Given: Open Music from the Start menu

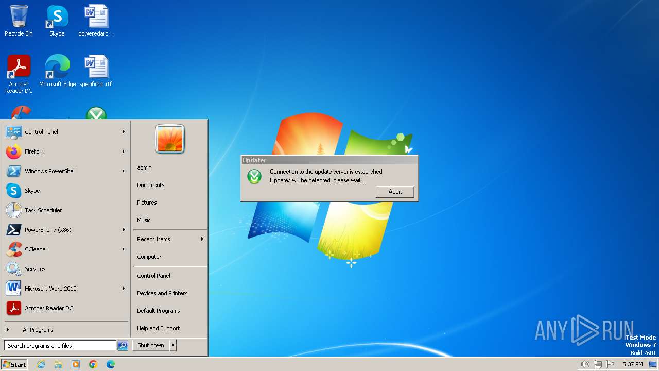Looking at the screenshot, I should pos(170,220).
